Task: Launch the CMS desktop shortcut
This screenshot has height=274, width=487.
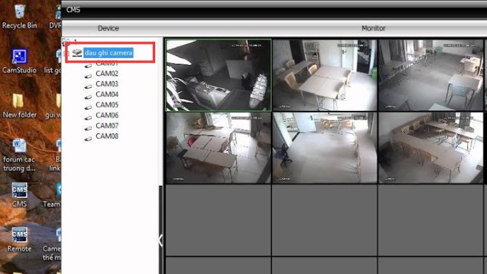Action: pos(19,195)
